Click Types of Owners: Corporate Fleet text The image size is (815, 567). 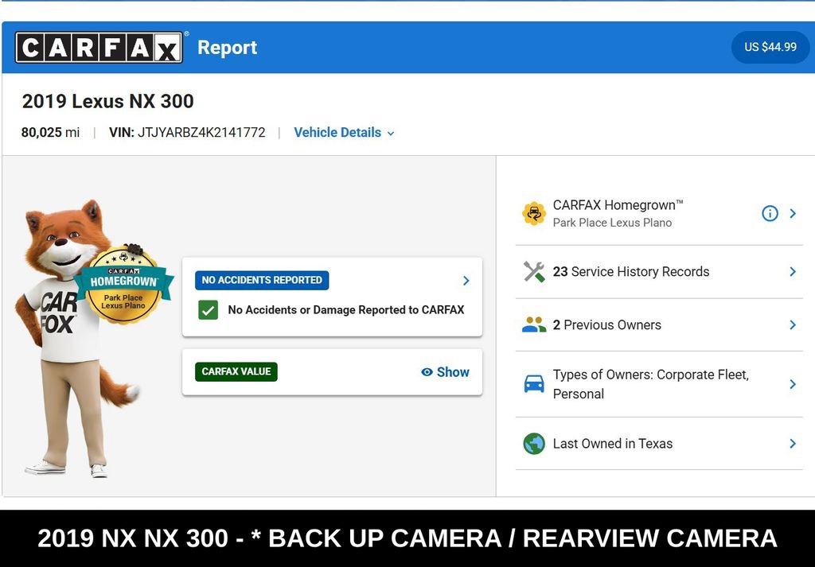(651, 384)
